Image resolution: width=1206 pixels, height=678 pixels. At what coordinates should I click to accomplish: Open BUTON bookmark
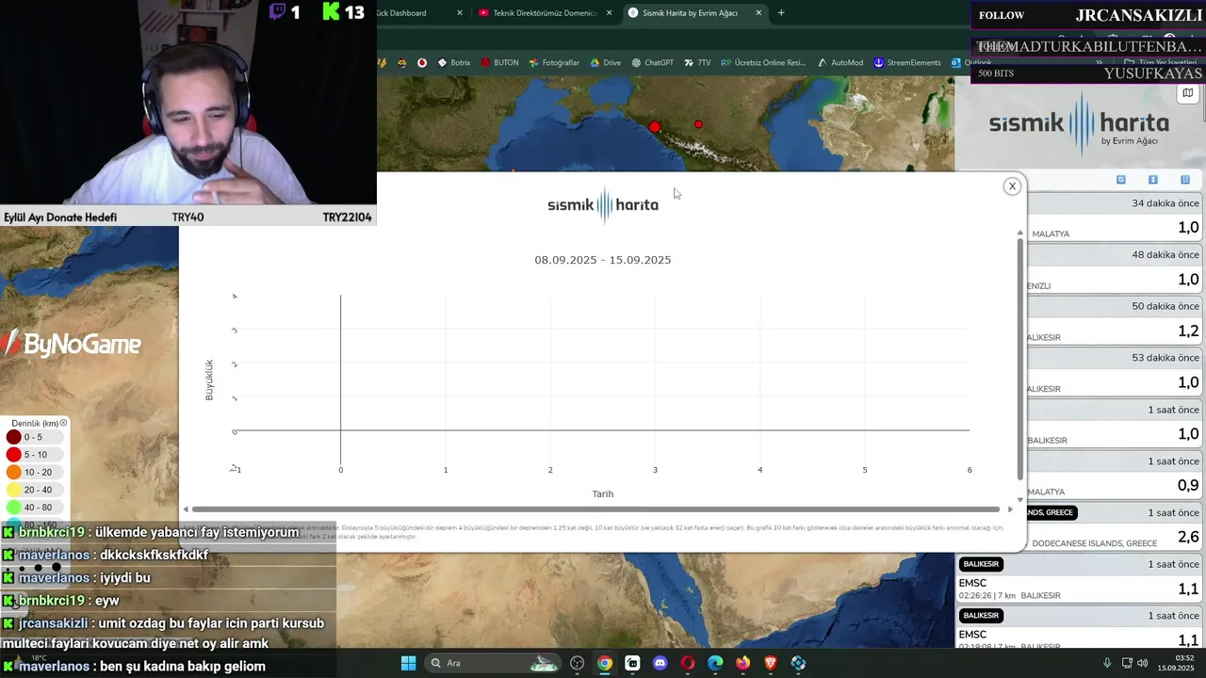[x=499, y=63]
